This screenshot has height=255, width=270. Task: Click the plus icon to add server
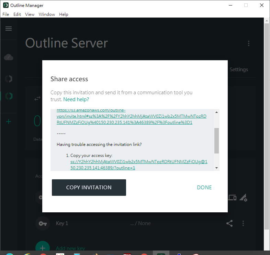(9, 121)
